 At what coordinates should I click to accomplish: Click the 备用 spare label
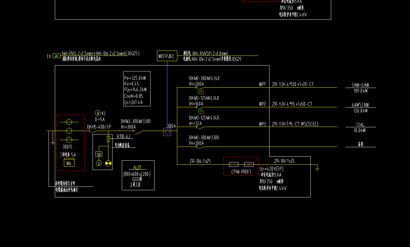pyautogui.click(x=360, y=144)
